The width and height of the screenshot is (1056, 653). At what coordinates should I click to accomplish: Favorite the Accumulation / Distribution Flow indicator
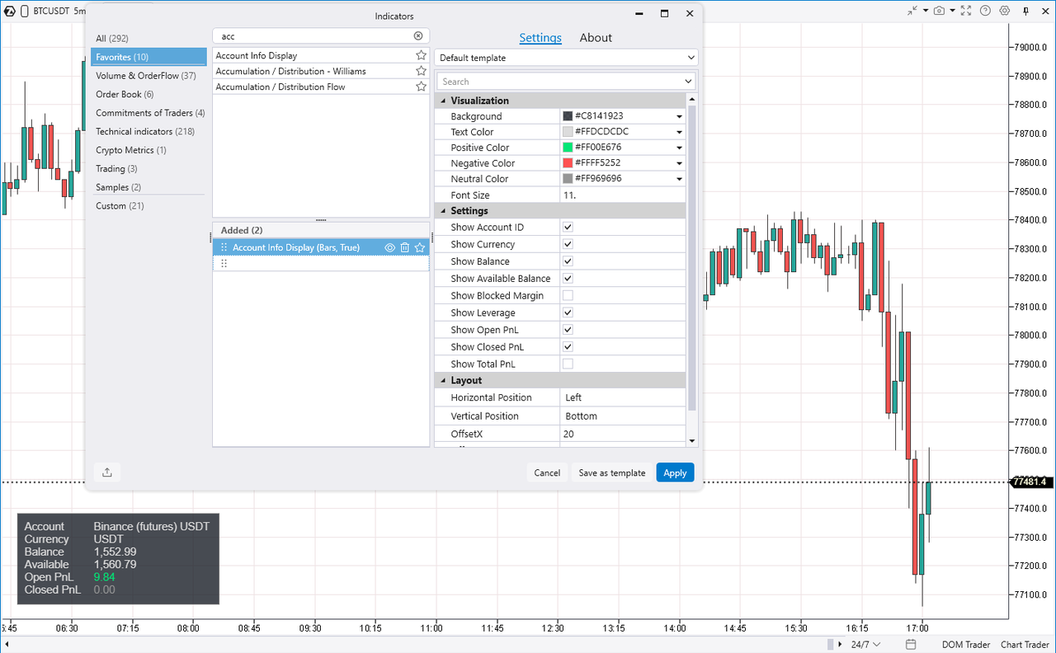[x=421, y=87]
